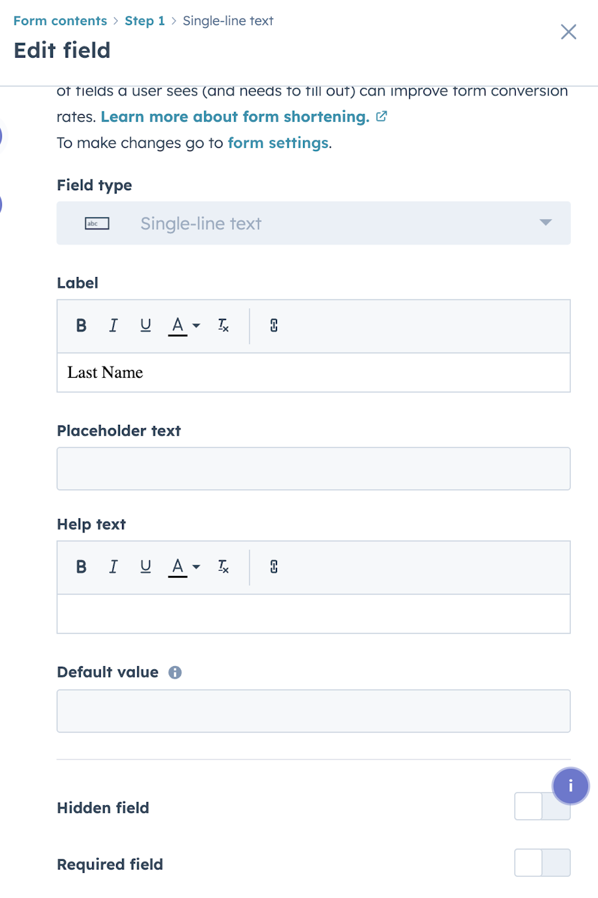Apply bold formatting in the Help text toolbar

point(81,567)
